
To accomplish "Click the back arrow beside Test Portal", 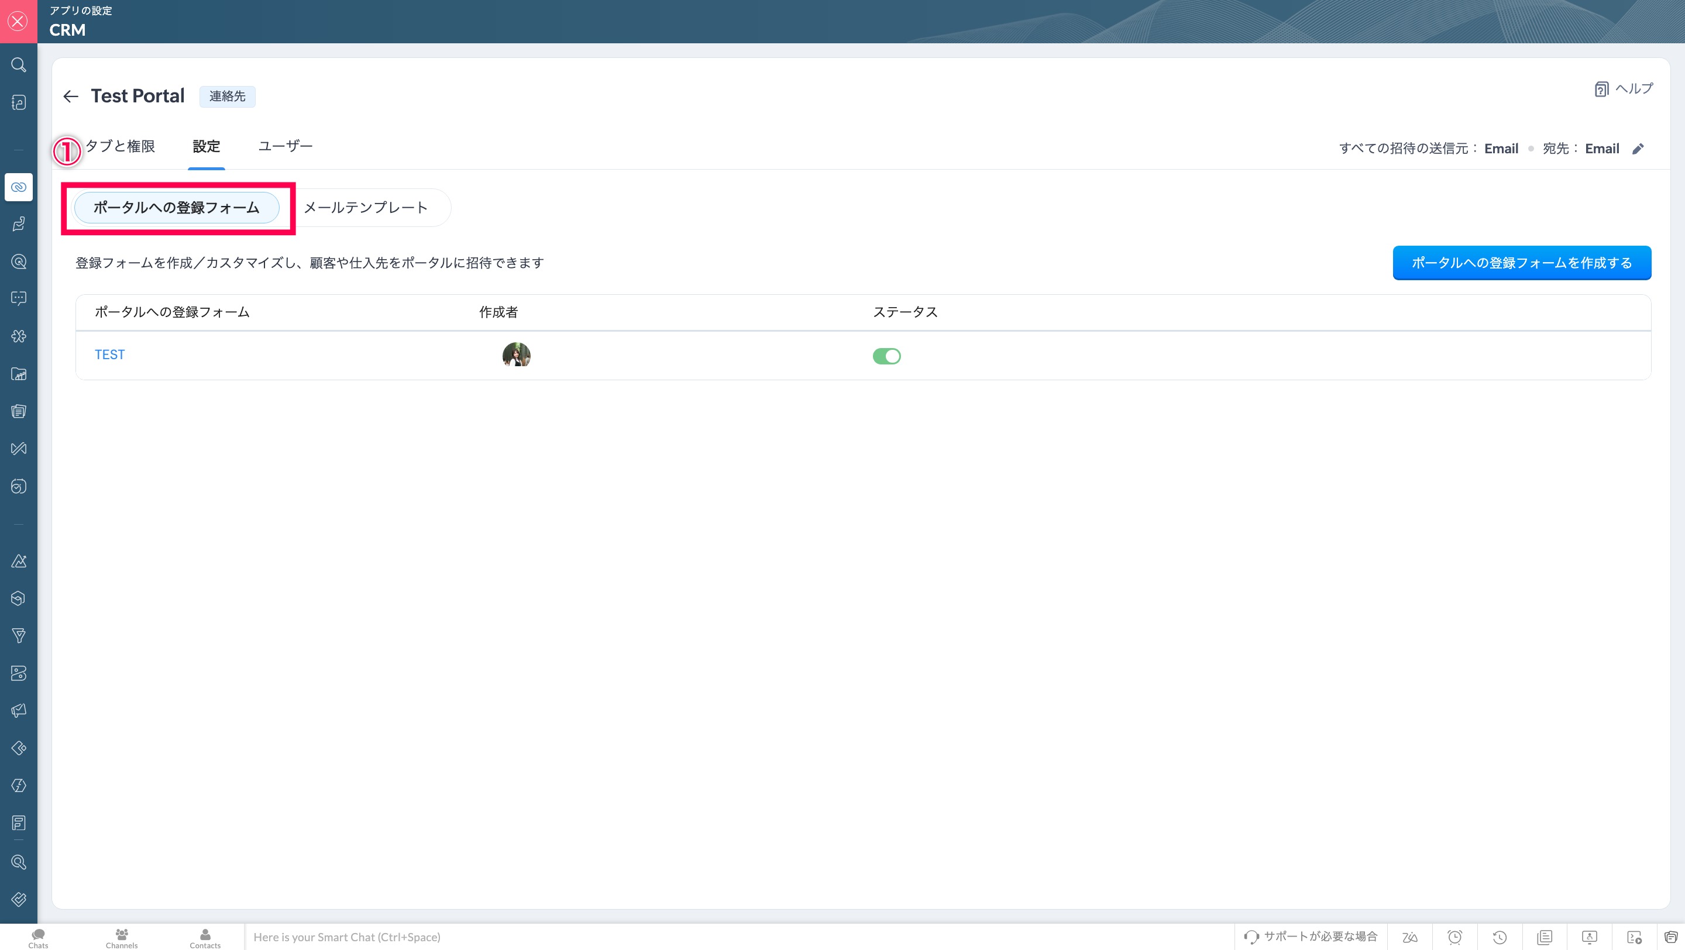I will click(71, 97).
